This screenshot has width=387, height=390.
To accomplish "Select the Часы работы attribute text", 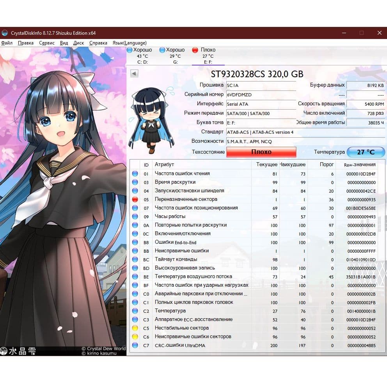I will point(170,216).
